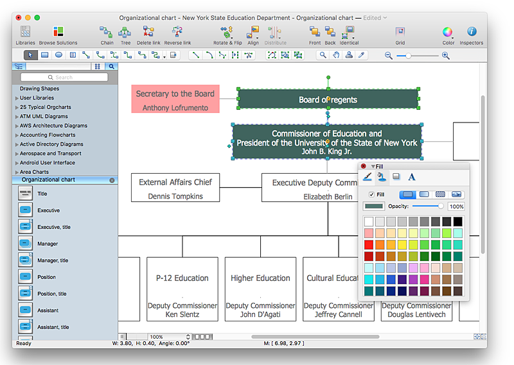Toggle the Fill checkbox
514x365 pixels.
click(x=371, y=194)
